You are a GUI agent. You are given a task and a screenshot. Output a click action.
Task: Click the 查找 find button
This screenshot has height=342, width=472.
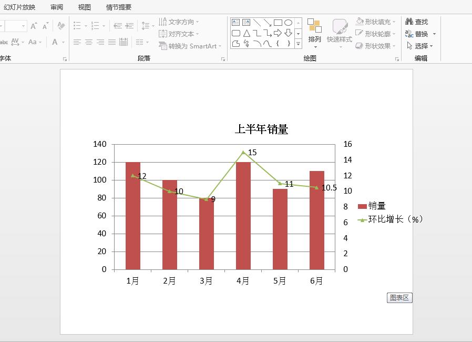pyautogui.click(x=417, y=22)
